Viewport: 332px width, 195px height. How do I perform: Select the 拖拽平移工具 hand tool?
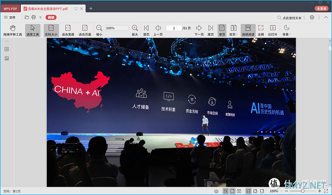(x=13, y=30)
